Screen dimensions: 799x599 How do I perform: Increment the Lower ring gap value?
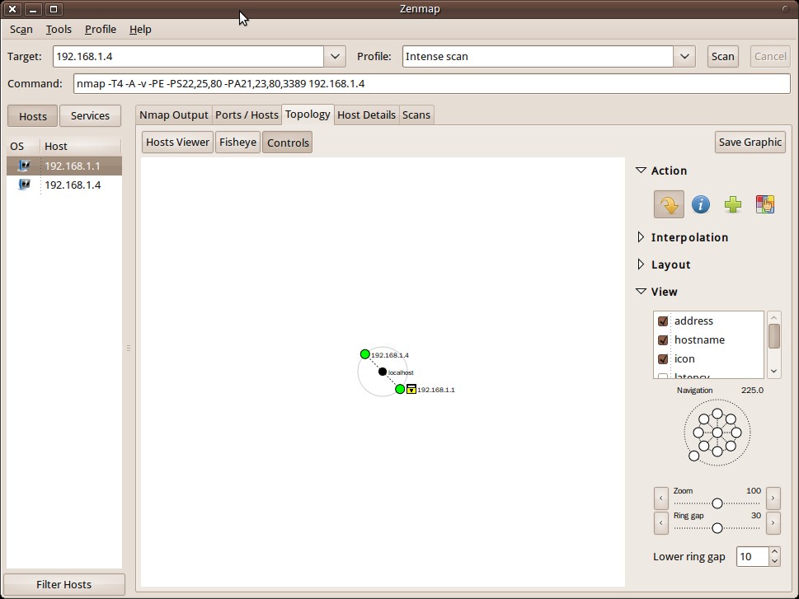click(x=774, y=552)
